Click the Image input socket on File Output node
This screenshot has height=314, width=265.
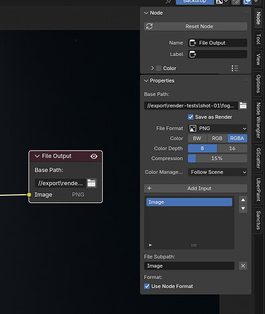click(29, 195)
